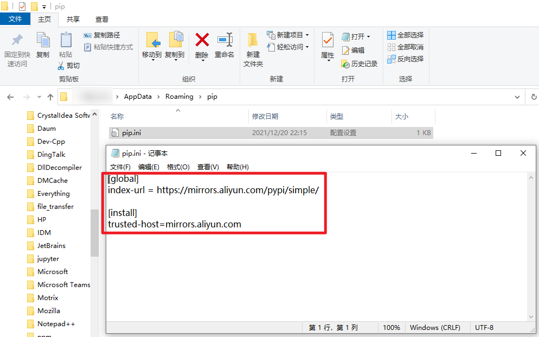Select the pip.ini file row
539x337 pixels.
click(x=271, y=133)
